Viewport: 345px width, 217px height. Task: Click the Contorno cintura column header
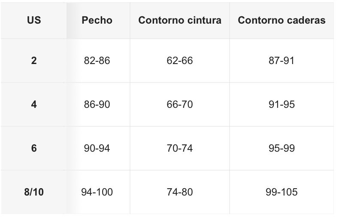coord(180,20)
